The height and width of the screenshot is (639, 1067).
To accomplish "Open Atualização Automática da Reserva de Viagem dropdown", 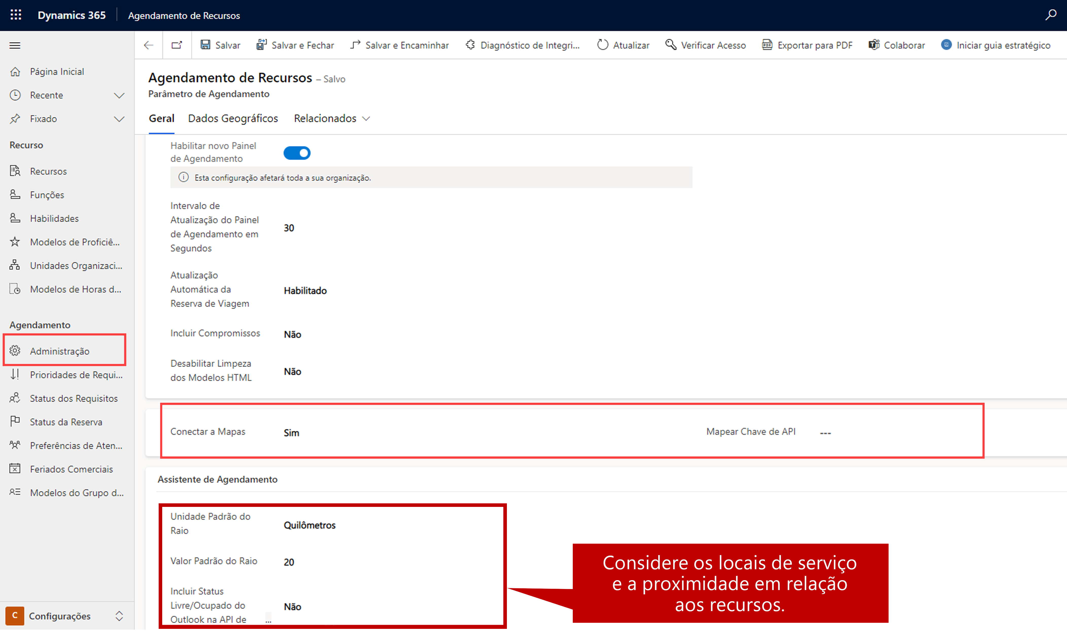I will click(305, 291).
